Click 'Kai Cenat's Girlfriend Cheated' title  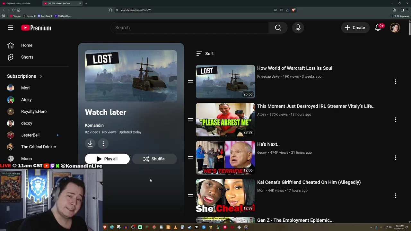pos(309,182)
